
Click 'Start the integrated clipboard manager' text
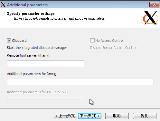37,48
